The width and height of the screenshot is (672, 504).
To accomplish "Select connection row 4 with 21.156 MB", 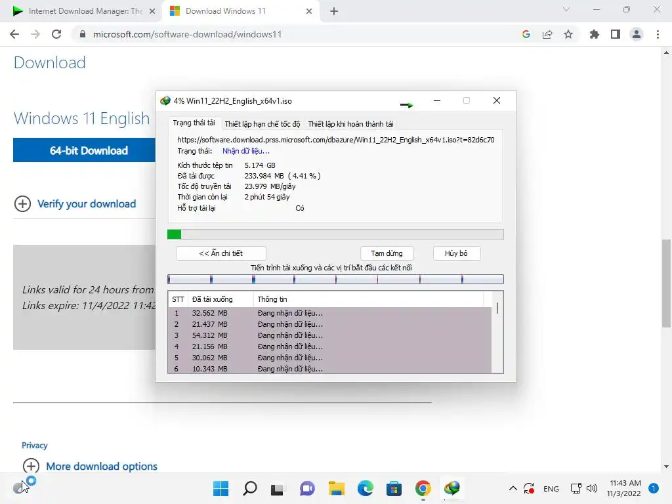I will [x=329, y=346].
